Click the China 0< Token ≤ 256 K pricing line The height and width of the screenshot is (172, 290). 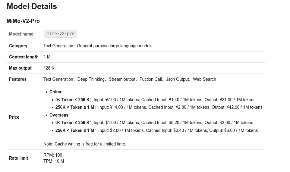coord(155,100)
